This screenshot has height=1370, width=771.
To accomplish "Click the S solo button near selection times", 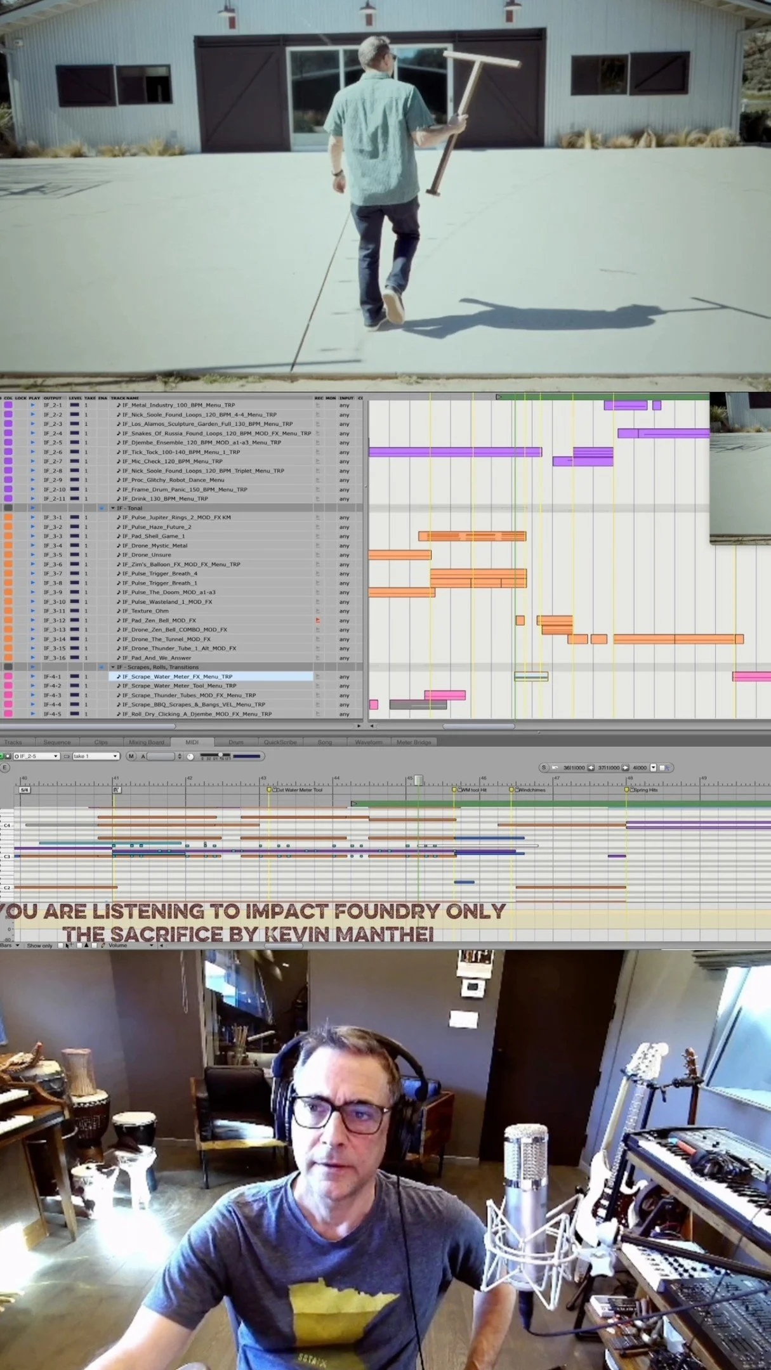I will pos(543,767).
